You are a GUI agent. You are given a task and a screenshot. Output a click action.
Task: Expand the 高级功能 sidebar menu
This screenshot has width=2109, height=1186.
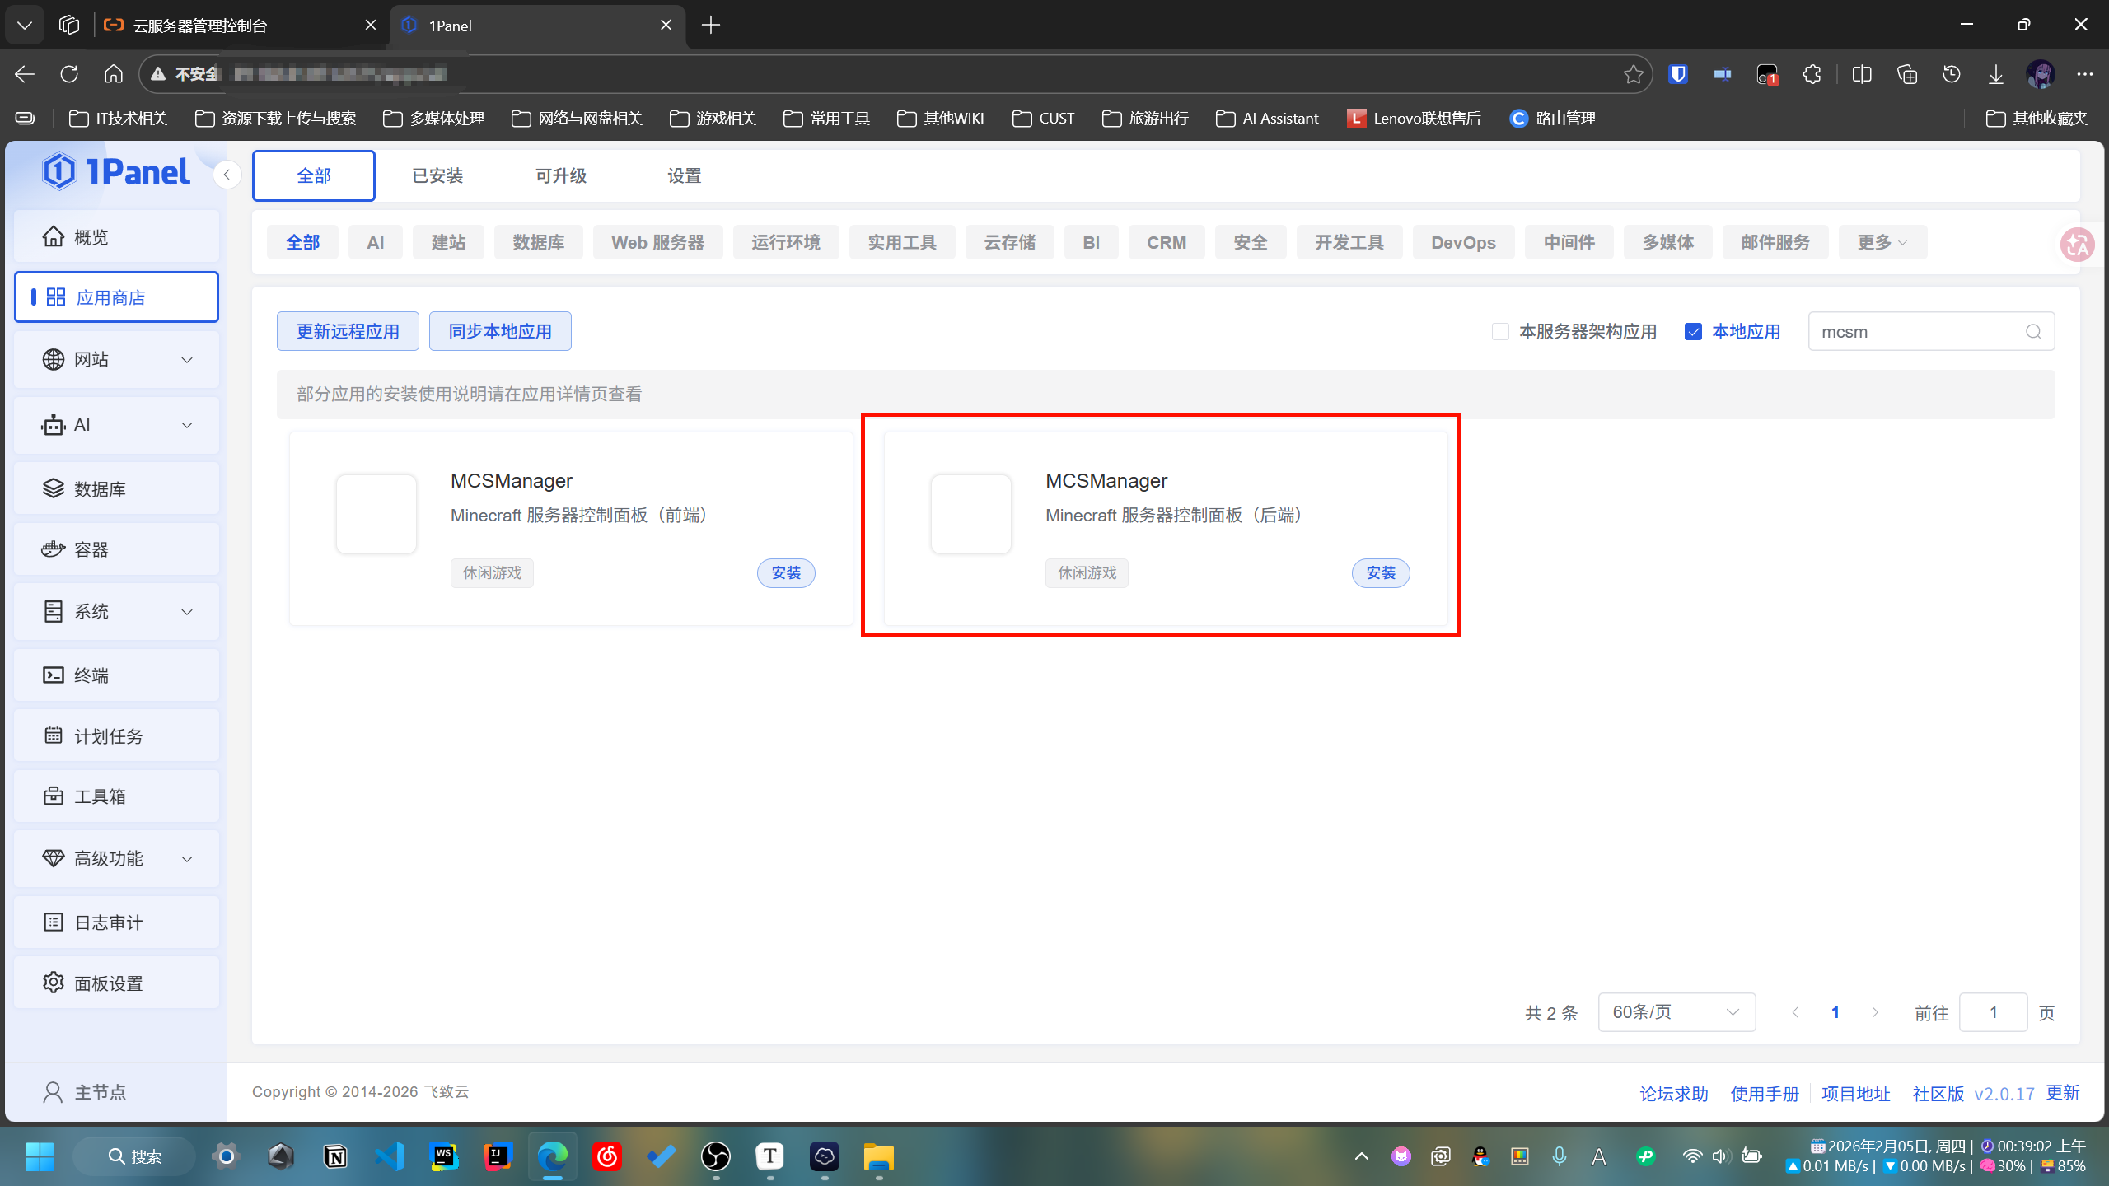coord(187,859)
